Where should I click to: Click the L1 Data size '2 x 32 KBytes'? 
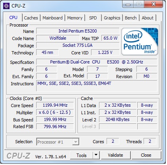(118, 105)
